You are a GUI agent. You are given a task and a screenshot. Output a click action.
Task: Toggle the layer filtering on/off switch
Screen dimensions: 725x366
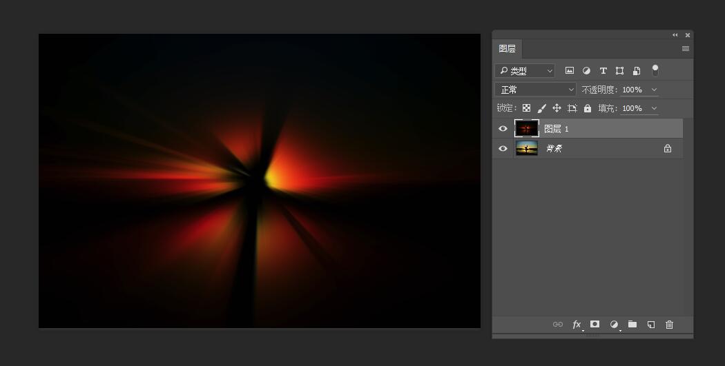pyautogui.click(x=655, y=70)
